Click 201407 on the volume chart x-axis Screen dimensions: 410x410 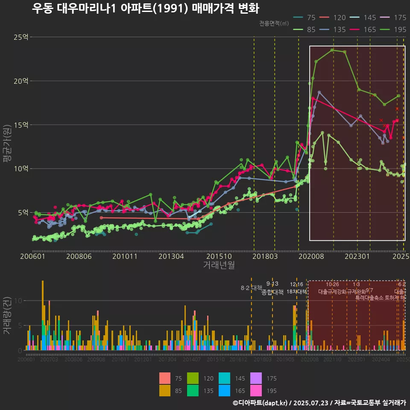192,360
